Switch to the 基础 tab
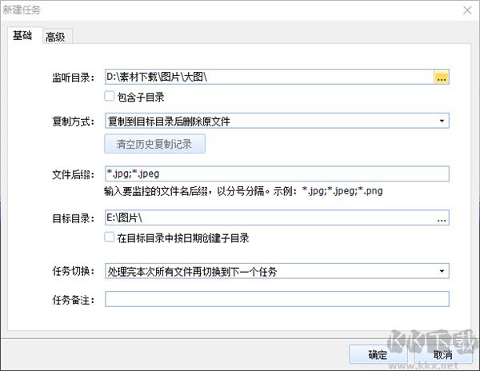The height and width of the screenshot is (371, 480). pos(22,35)
